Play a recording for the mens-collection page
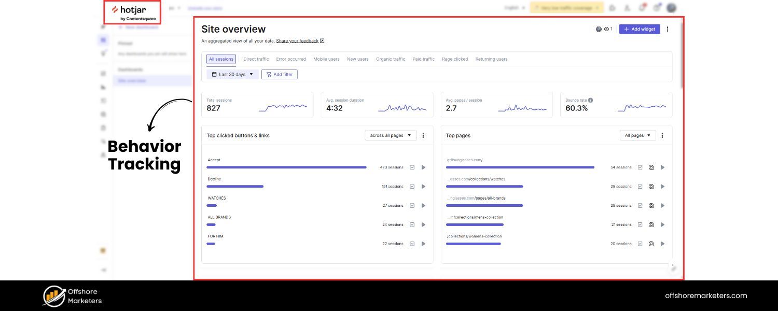778x311 pixels. coord(662,224)
